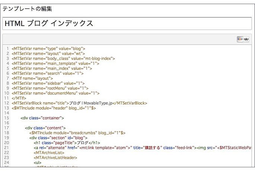Click the "<mt:link template="atom">" text in line 21
Image resolution: width=255 pixels, height=171 pixels.
(x=105, y=148)
